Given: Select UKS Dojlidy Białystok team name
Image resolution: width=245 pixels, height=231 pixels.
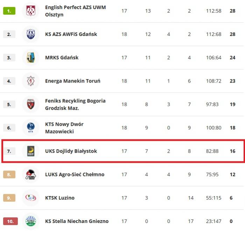Looking at the screenshot, I should [71, 151].
